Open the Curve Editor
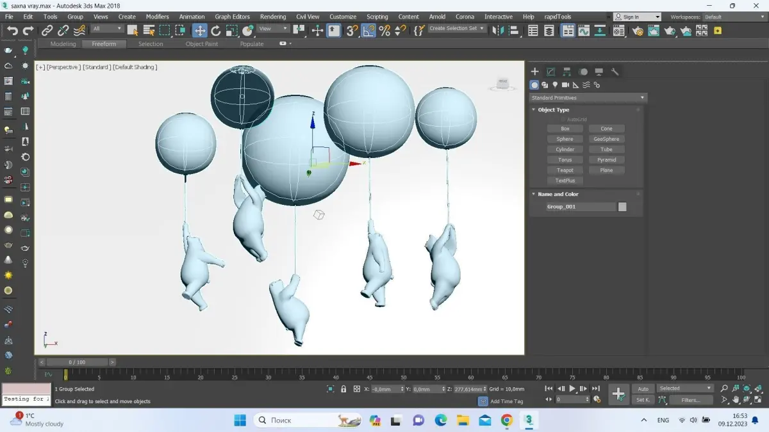769x432 pixels. click(x=584, y=30)
